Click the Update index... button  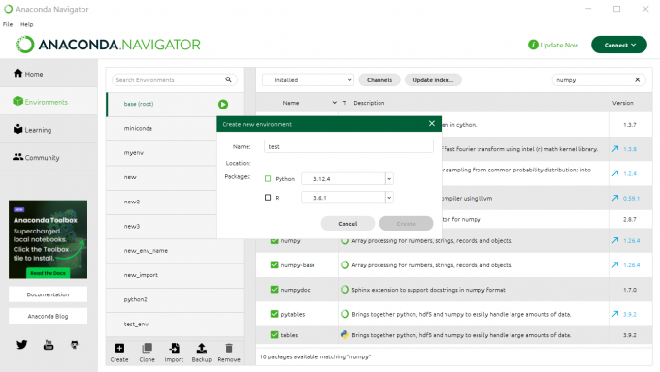tap(433, 79)
